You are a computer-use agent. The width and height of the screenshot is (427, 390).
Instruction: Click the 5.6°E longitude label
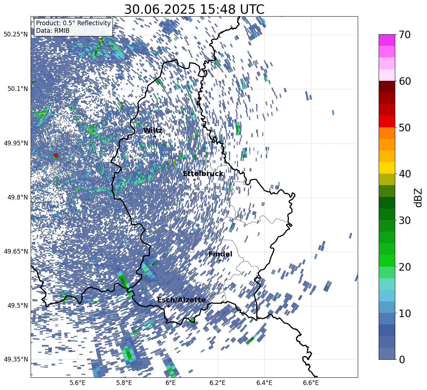point(78,383)
